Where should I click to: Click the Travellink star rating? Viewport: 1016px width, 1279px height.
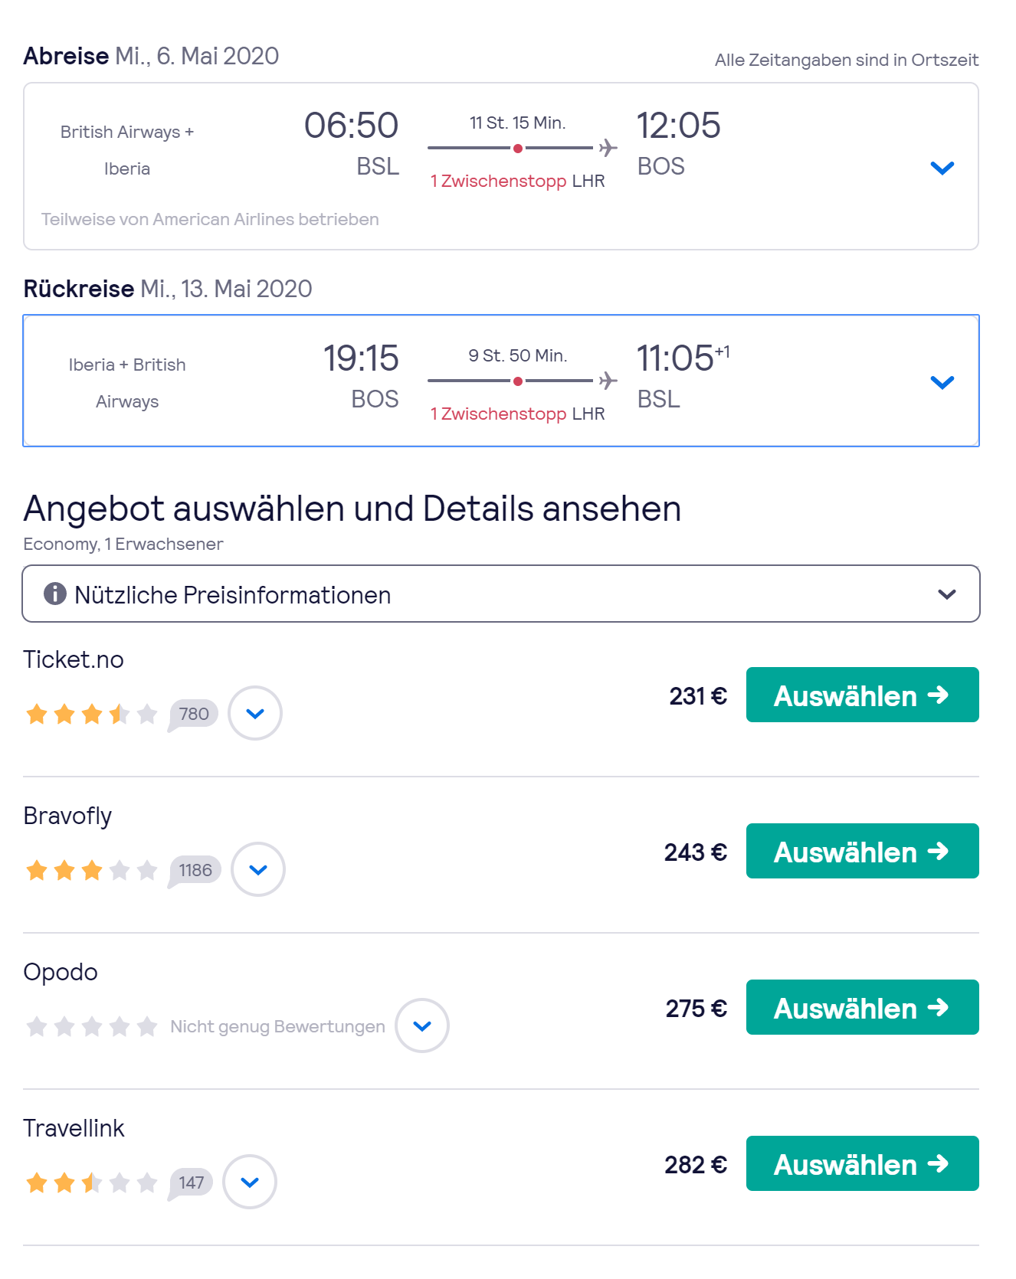pyautogui.click(x=91, y=1183)
